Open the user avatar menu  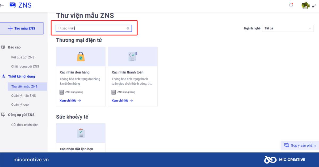306,5
